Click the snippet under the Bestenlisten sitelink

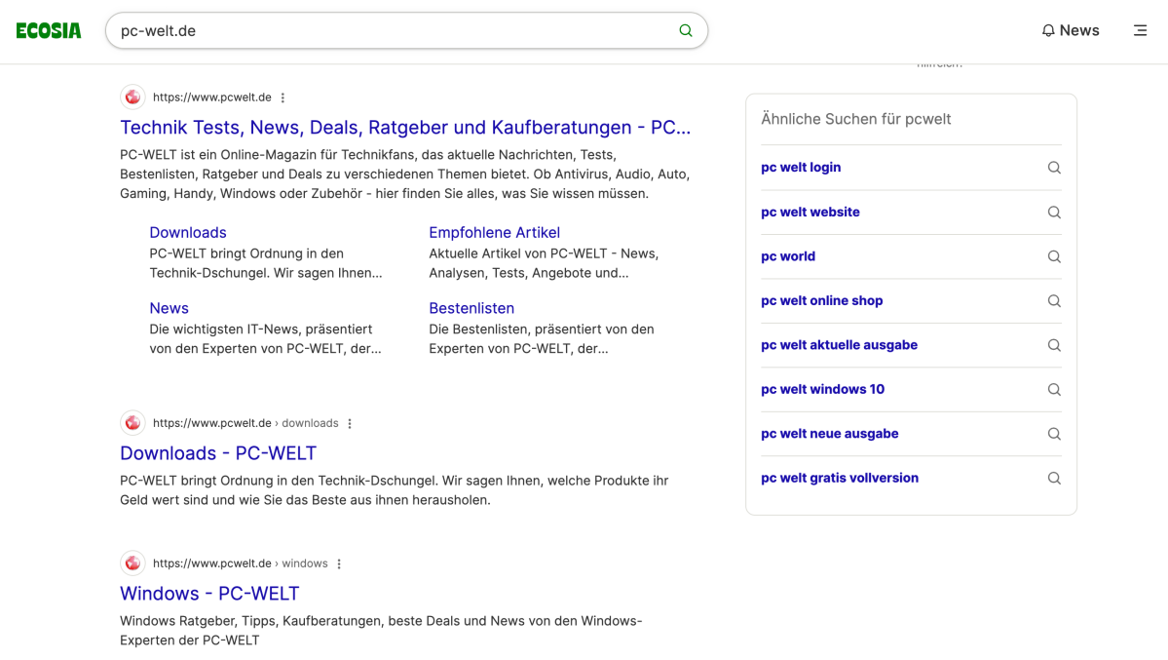tap(542, 339)
